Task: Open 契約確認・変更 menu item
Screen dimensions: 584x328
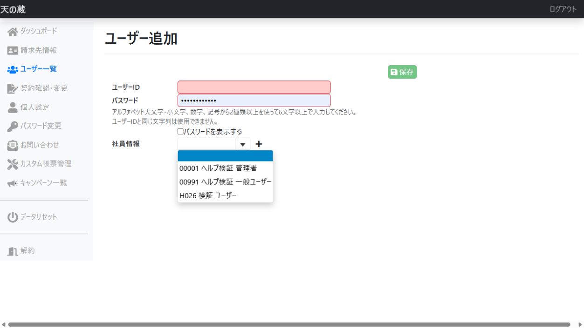Action: (x=44, y=88)
